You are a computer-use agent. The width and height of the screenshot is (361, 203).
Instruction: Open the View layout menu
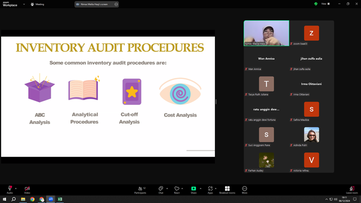coord(325,4)
